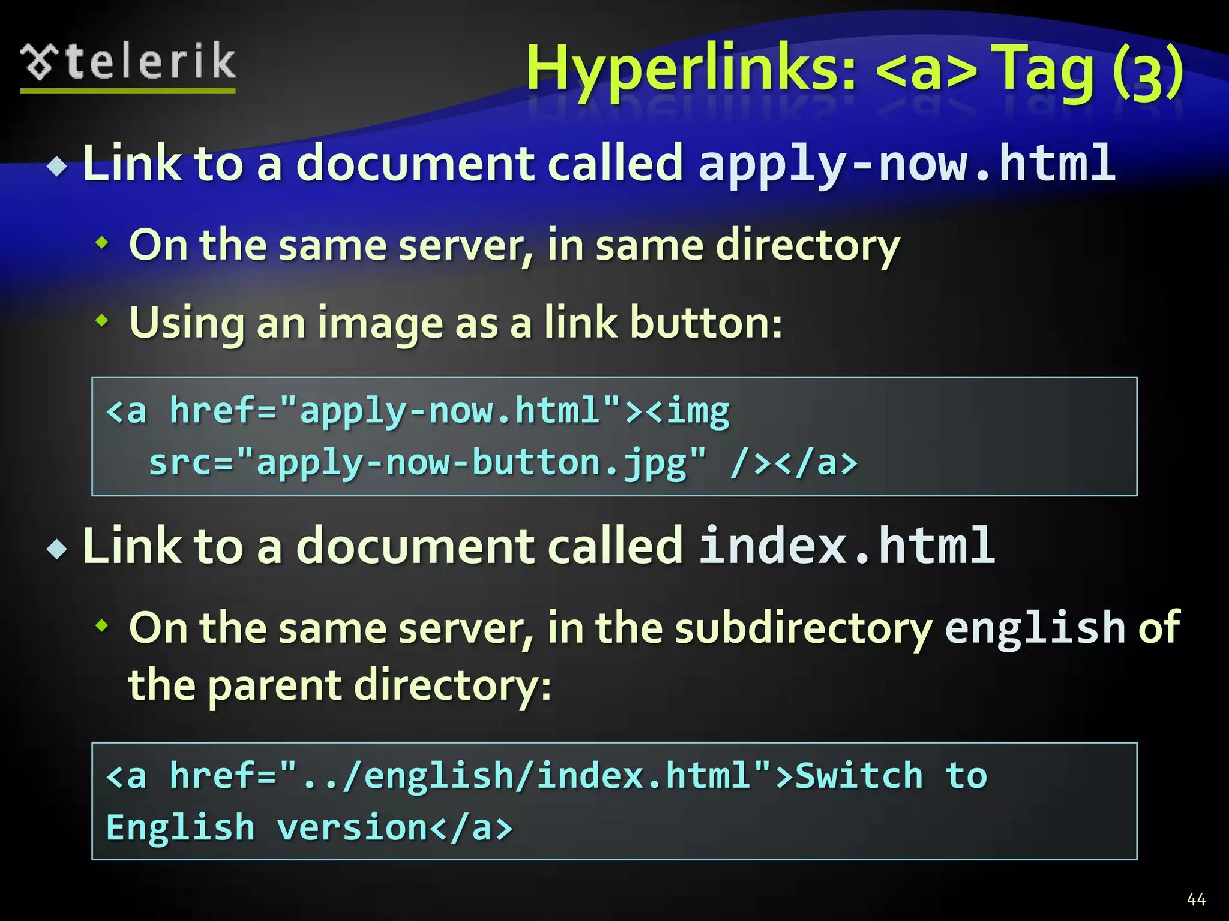Click the href="apply-now.html" code text
Screen dimensions: 1229x921
pos(395,411)
